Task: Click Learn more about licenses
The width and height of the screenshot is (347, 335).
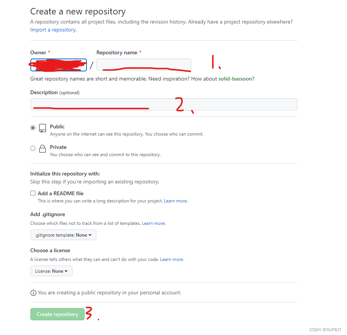Action: 172,259
